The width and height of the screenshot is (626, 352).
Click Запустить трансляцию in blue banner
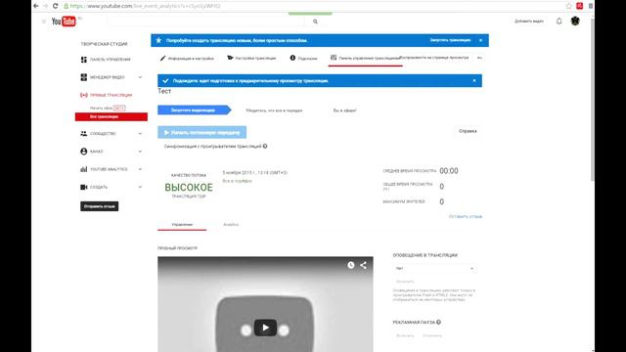pos(450,40)
